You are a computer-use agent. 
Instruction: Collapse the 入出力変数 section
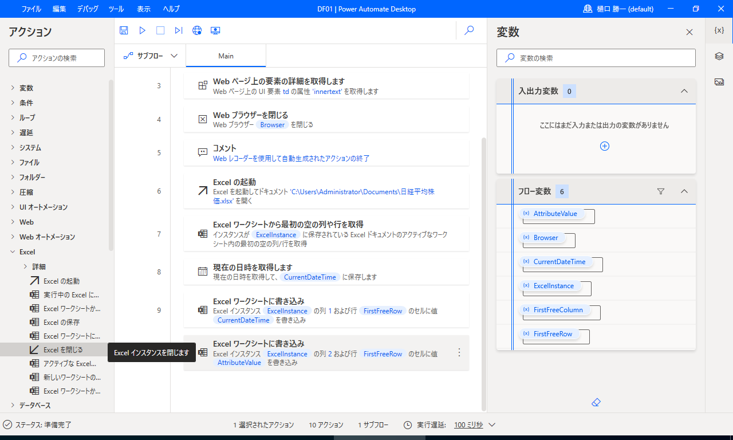[x=684, y=91]
